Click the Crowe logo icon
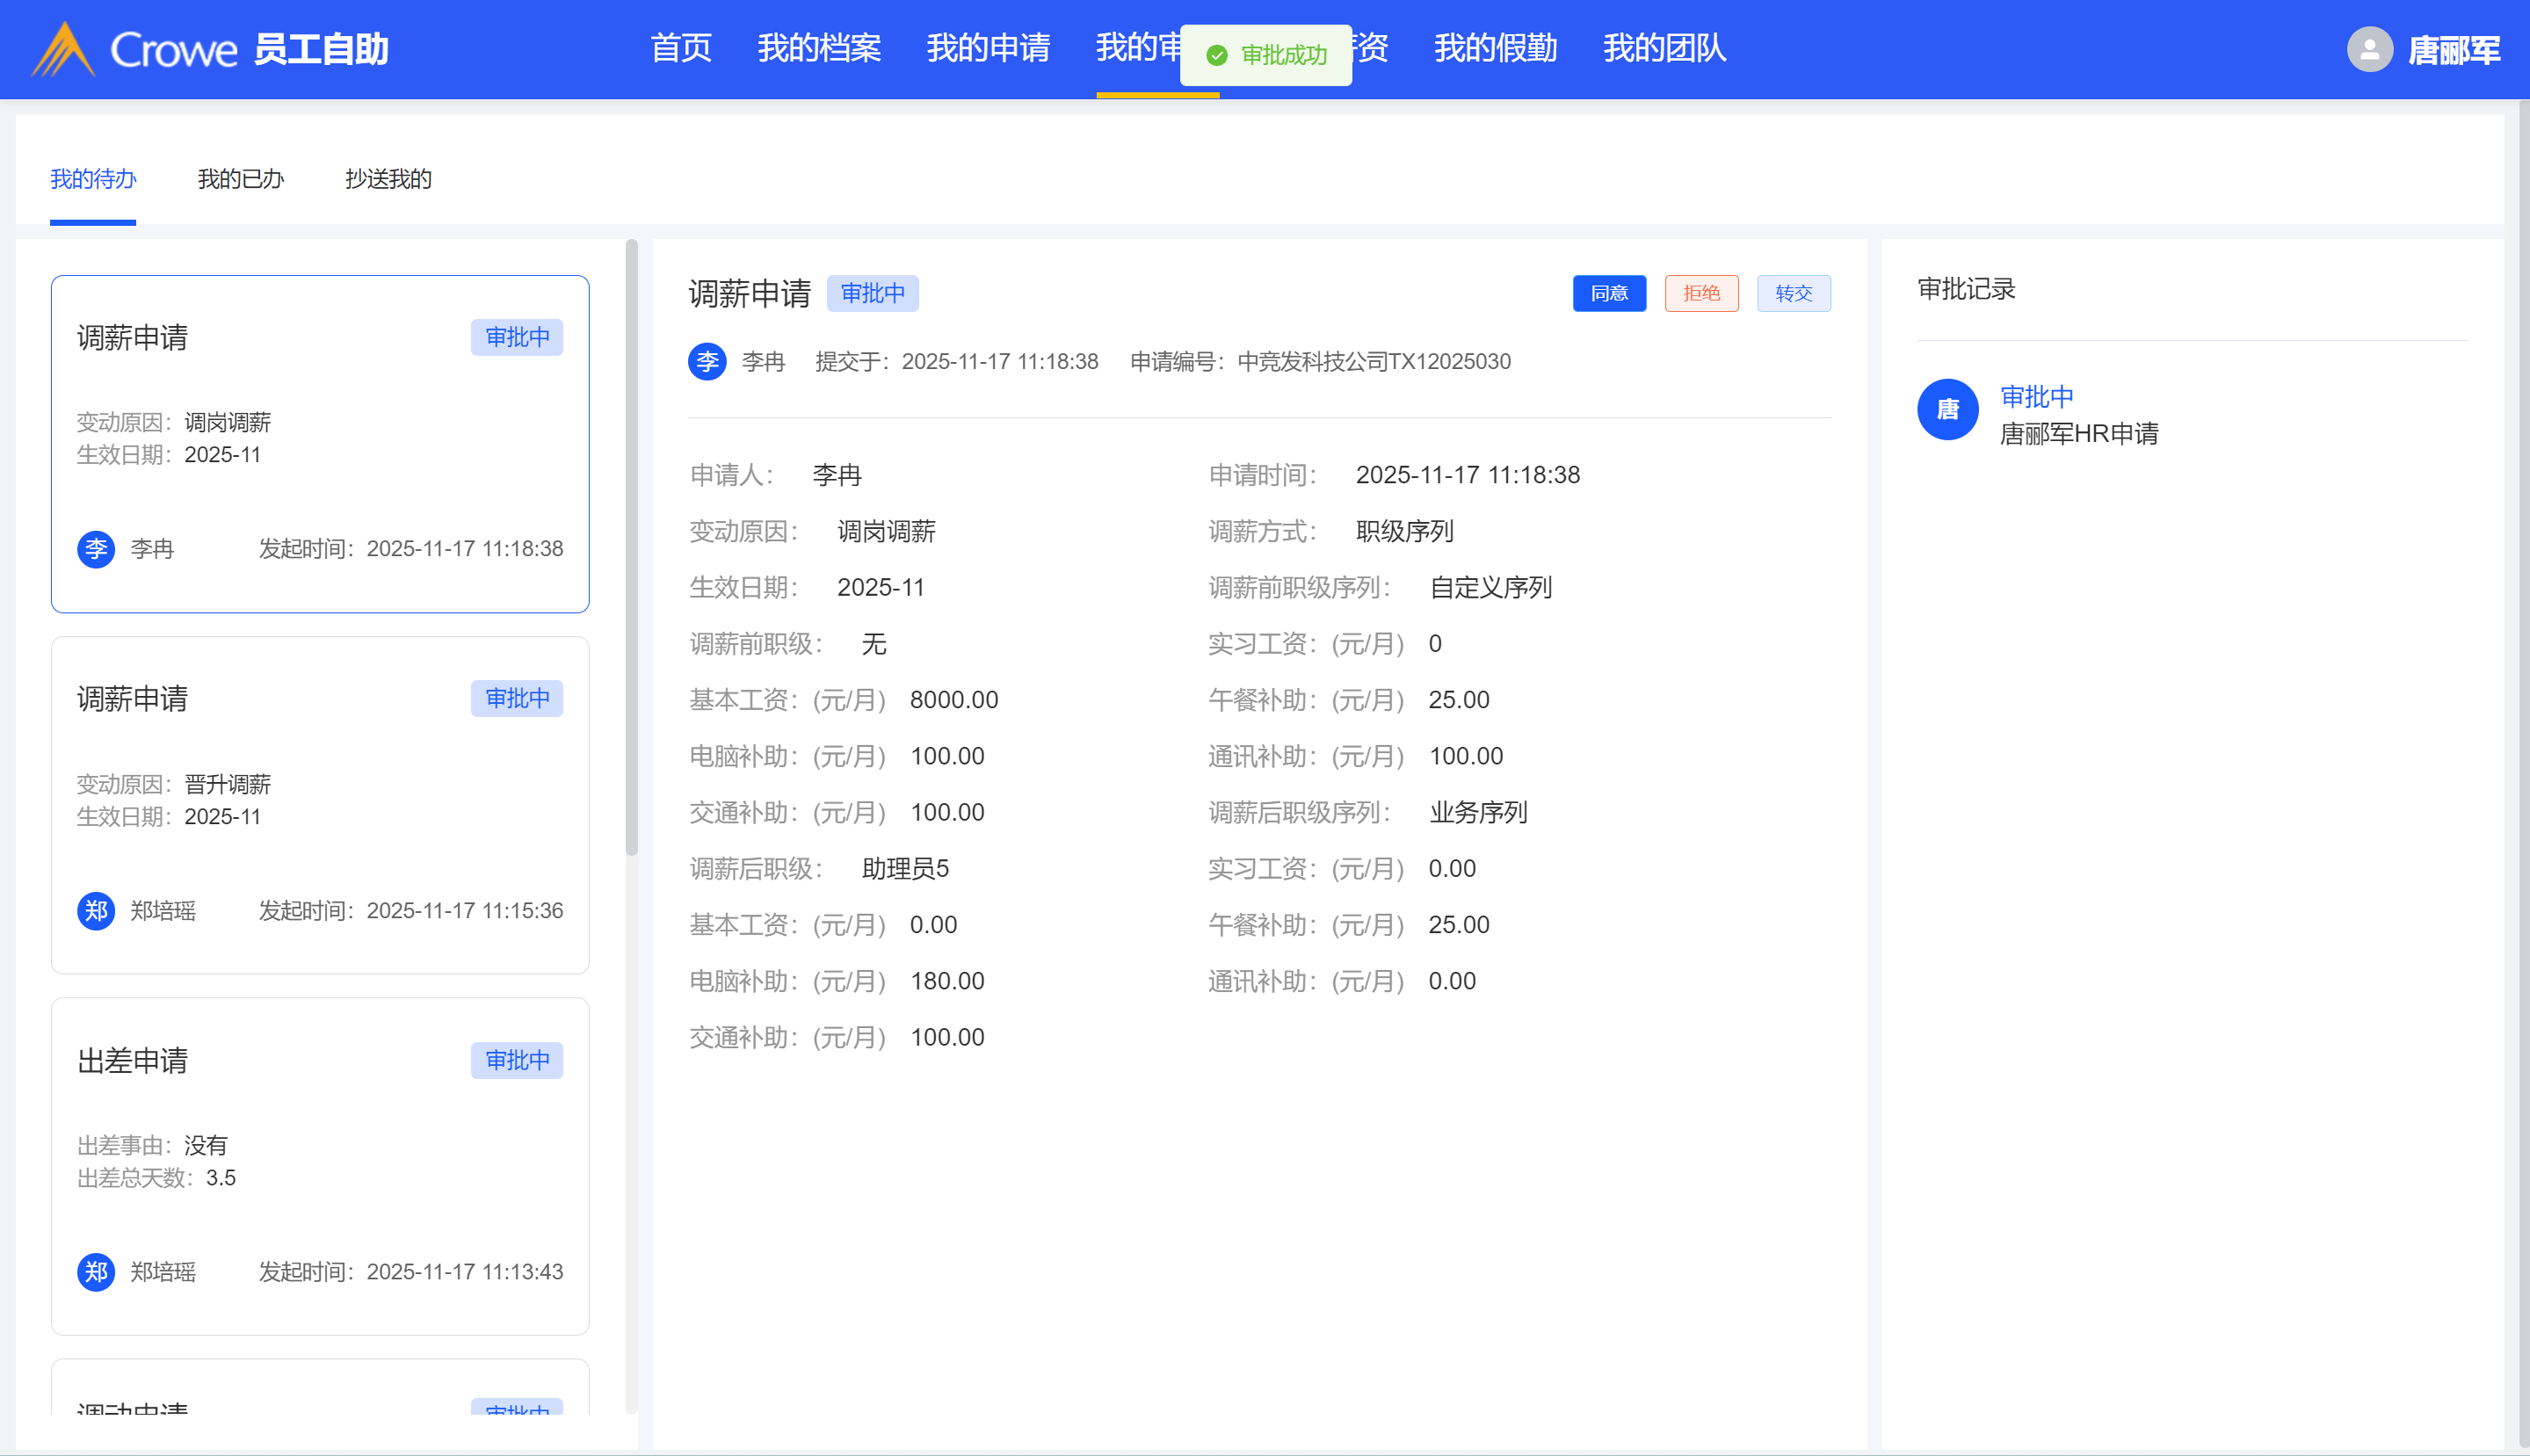The height and width of the screenshot is (1456, 2530). (64, 49)
